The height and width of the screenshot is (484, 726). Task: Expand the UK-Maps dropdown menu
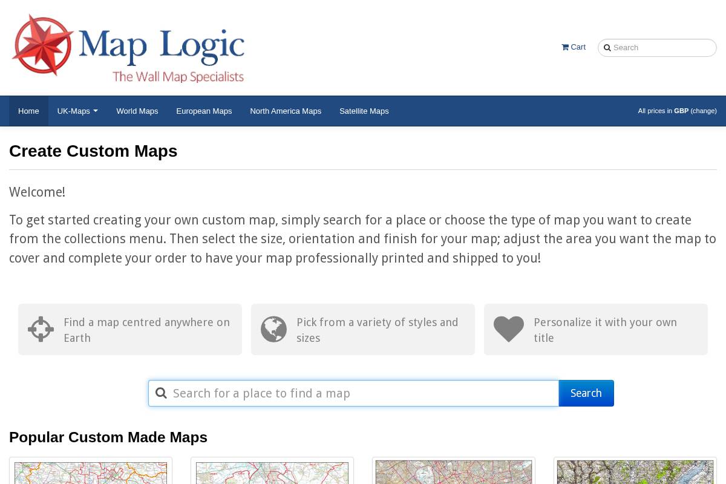[77, 111]
